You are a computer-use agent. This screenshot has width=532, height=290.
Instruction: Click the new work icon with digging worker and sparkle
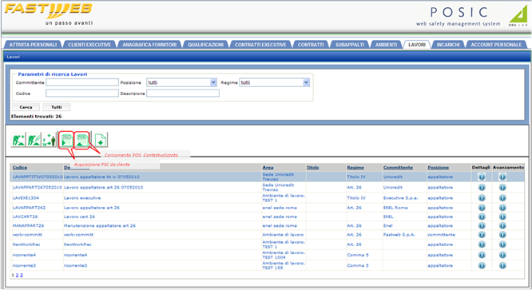coord(18,140)
